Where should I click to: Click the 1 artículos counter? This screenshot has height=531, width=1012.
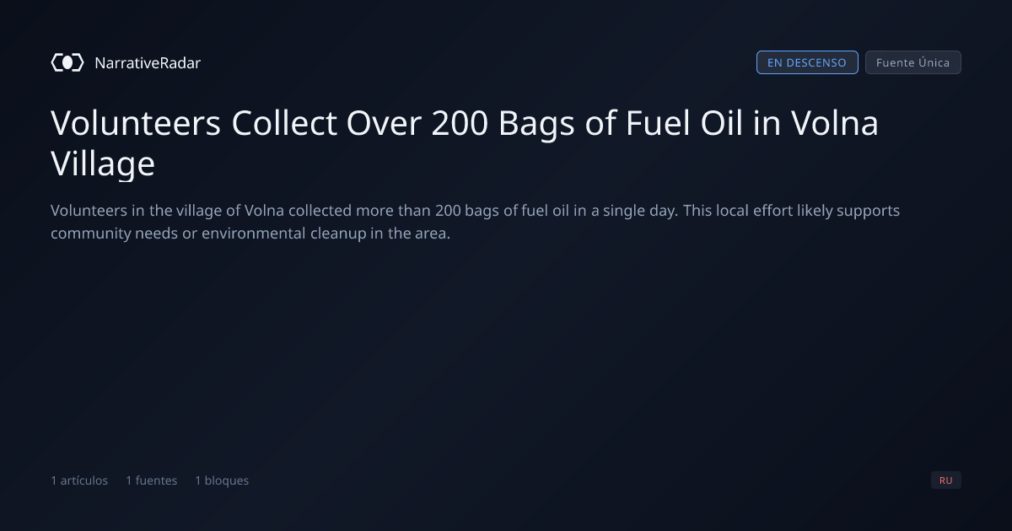pos(79,480)
